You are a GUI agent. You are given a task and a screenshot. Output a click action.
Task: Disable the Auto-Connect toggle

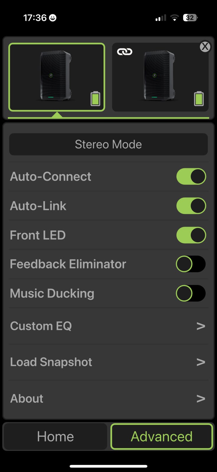(x=191, y=176)
